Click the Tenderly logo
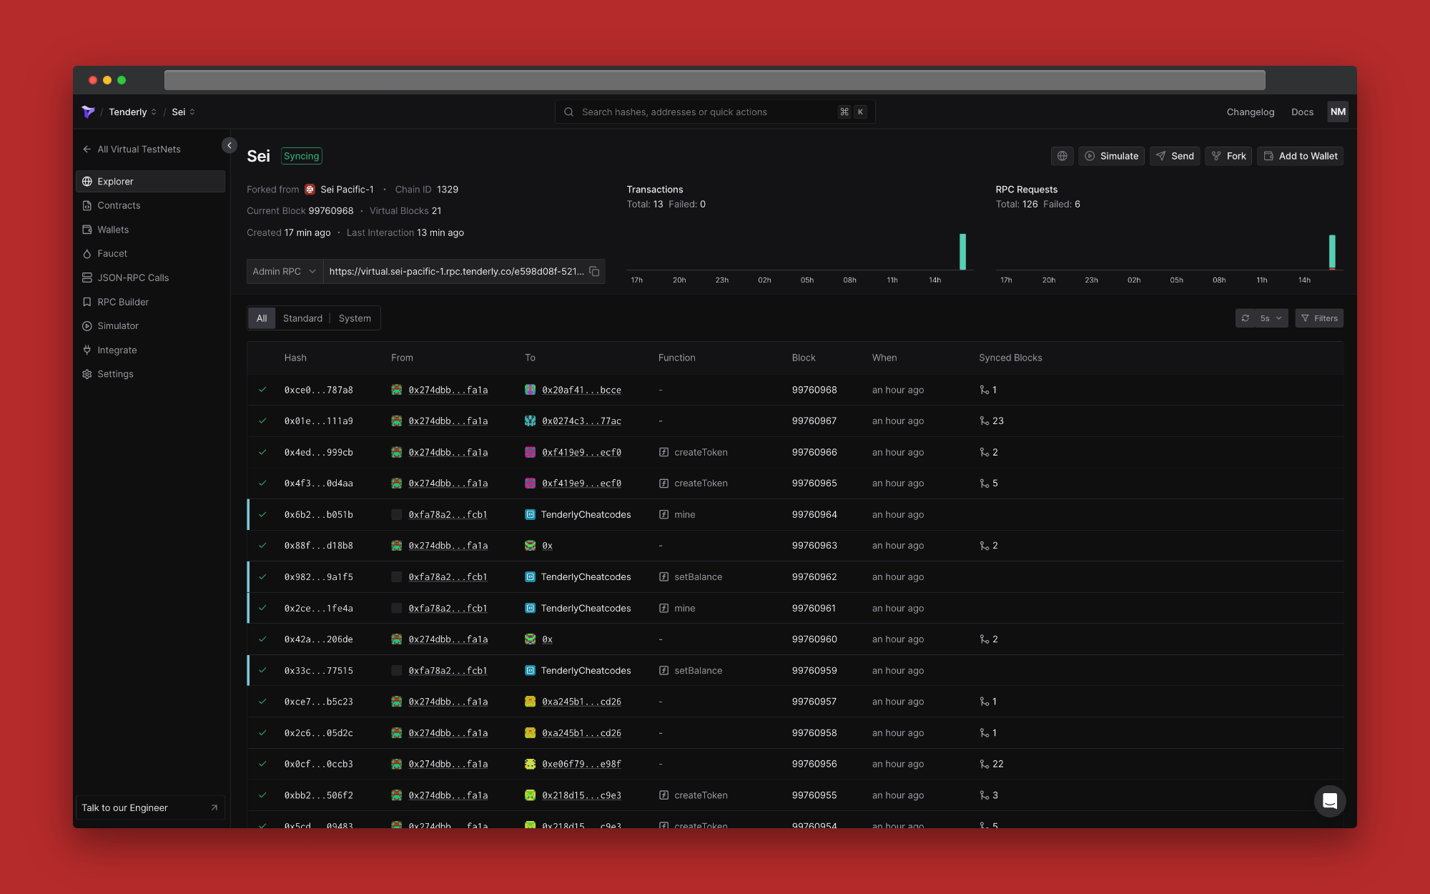Image resolution: width=1430 pixels, height=894 pixels. [x=88, y=112]
